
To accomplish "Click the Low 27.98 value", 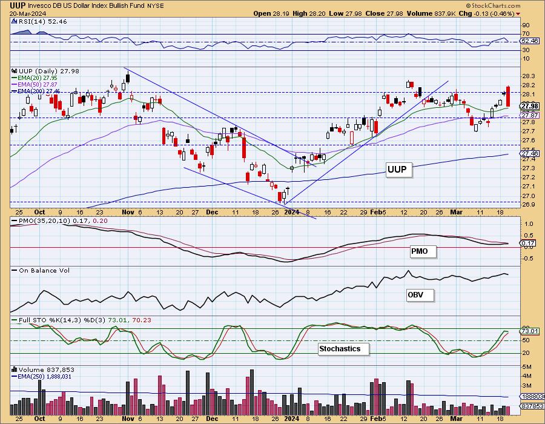I will [x=346, y=13].
